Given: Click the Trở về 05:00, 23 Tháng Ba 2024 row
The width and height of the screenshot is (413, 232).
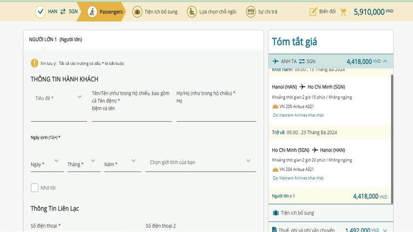Looking at the screenshot, I should [x=330, y=133].
